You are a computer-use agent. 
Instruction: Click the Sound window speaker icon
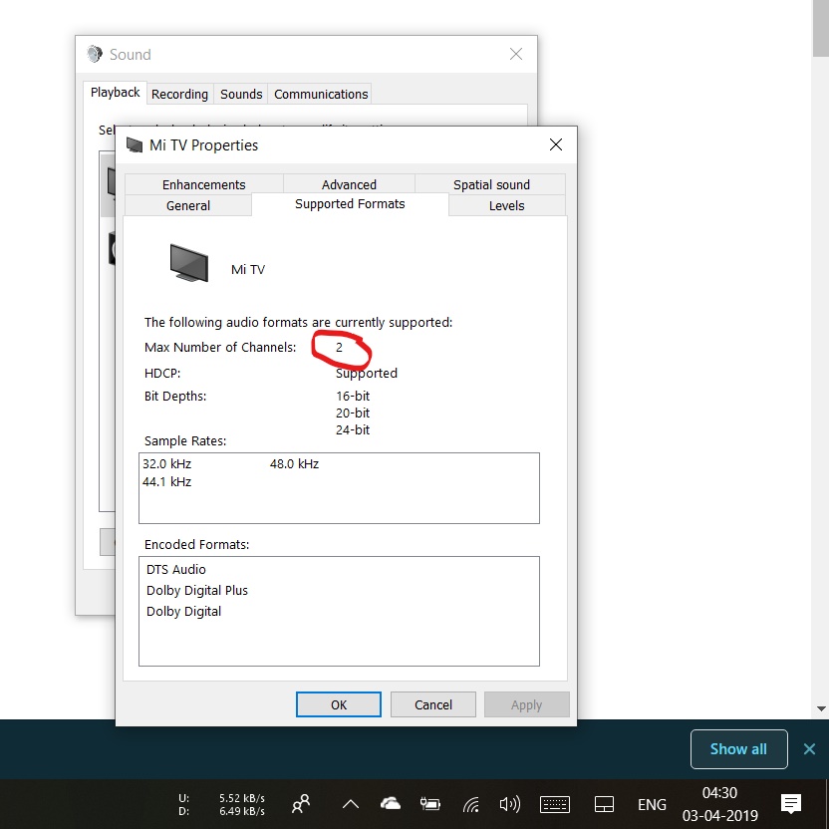click(x=95, y=54)
